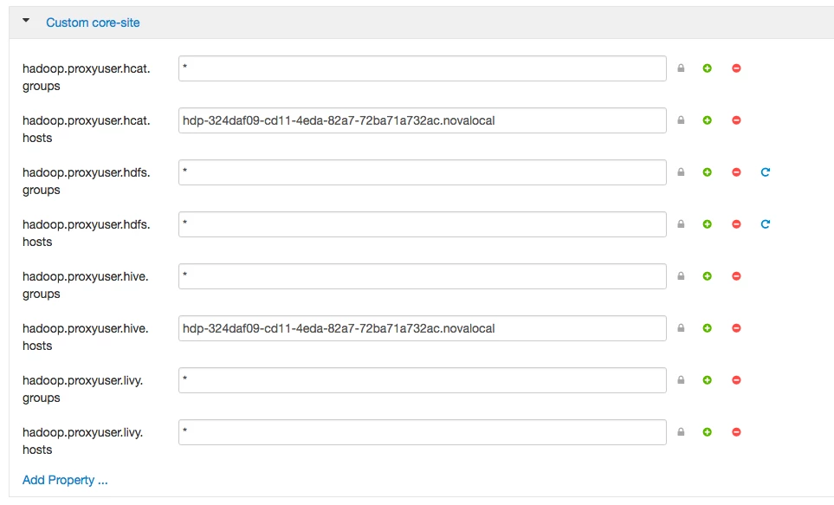Focus the hadoop.proxyuser.hcat.hosts value field
The height and width of the screenshot is (505, 834).
423,120
